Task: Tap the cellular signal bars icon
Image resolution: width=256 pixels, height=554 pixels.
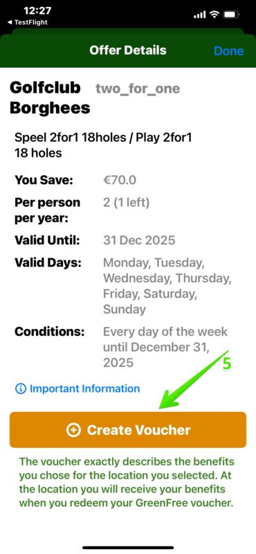Action: (200, 15)
